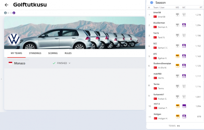Select the Monaco race entry
The width and height of the screenshot is (204, 130).
pos(20,63)
